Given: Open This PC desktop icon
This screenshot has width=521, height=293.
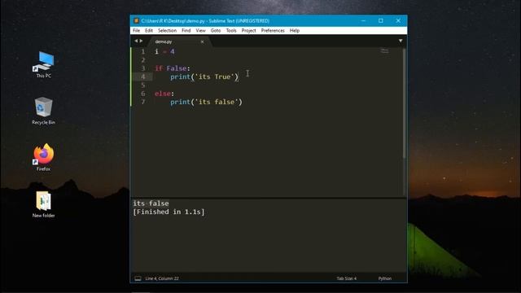Looking at the screenshot, I should [43, 64].
